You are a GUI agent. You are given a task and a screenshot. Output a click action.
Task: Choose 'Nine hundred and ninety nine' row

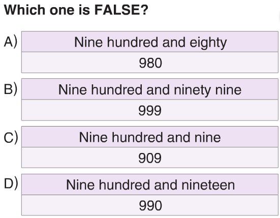pos(150,89)
